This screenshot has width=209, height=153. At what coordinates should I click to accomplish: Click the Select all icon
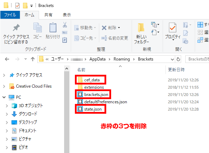(200, 25)
